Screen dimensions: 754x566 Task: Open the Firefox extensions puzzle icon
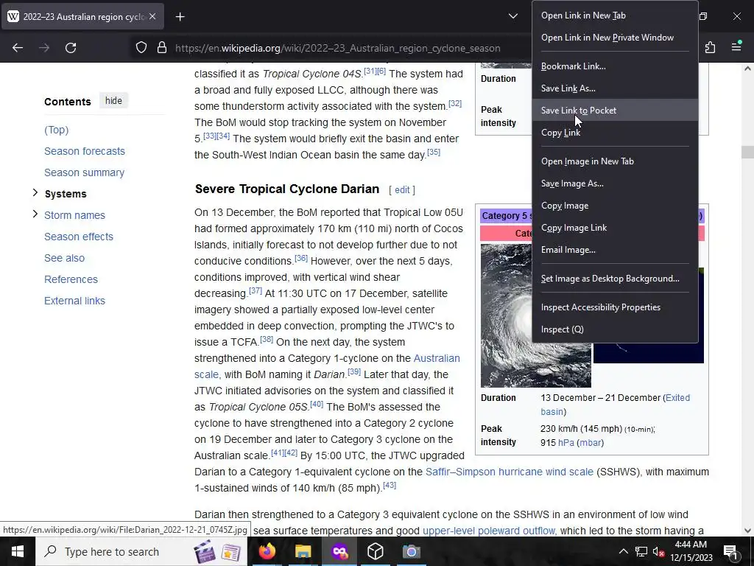(710, 48)
